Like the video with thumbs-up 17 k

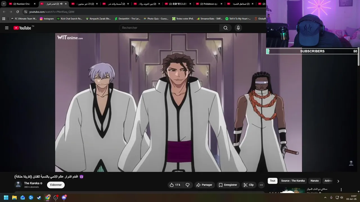click(x=175, y=185)
